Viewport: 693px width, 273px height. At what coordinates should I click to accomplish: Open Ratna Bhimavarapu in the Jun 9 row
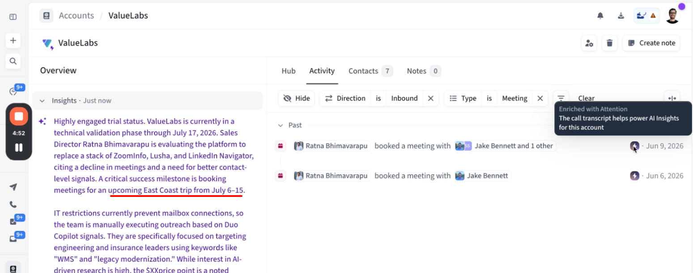[x=332, y=146]
